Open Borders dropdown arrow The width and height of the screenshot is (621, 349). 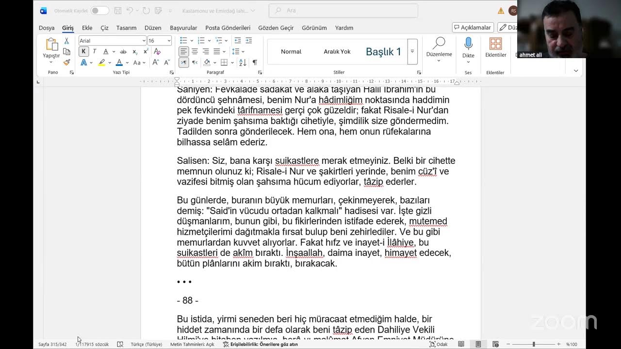click(232, 63)
